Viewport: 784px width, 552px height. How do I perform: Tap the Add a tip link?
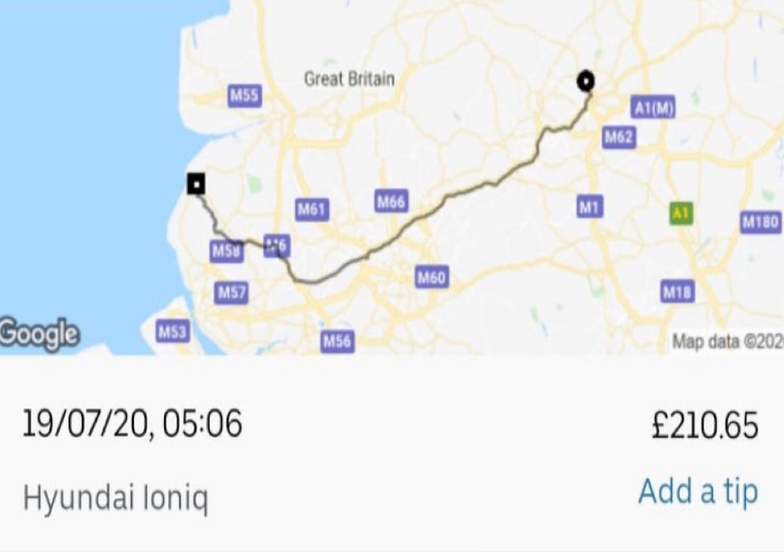(x=698, y=492)
